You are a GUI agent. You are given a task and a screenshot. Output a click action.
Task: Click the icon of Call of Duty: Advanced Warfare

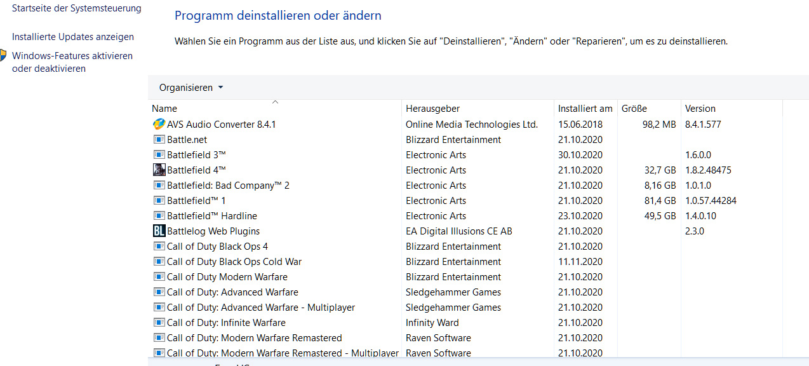click(x=159, y=292)
